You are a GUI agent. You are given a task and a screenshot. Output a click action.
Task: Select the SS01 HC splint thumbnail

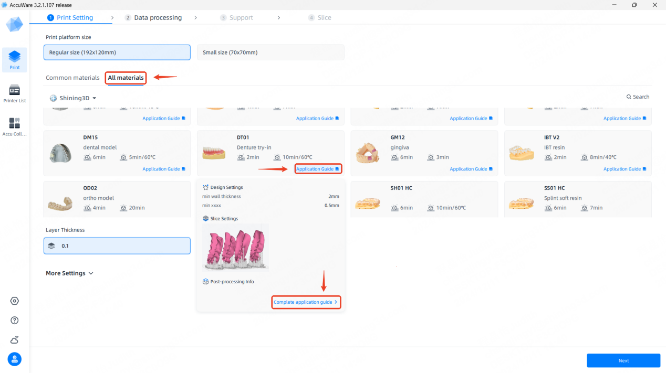coord(522,203)
